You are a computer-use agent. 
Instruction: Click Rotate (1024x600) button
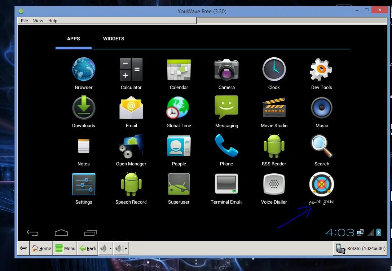point(360,248)
